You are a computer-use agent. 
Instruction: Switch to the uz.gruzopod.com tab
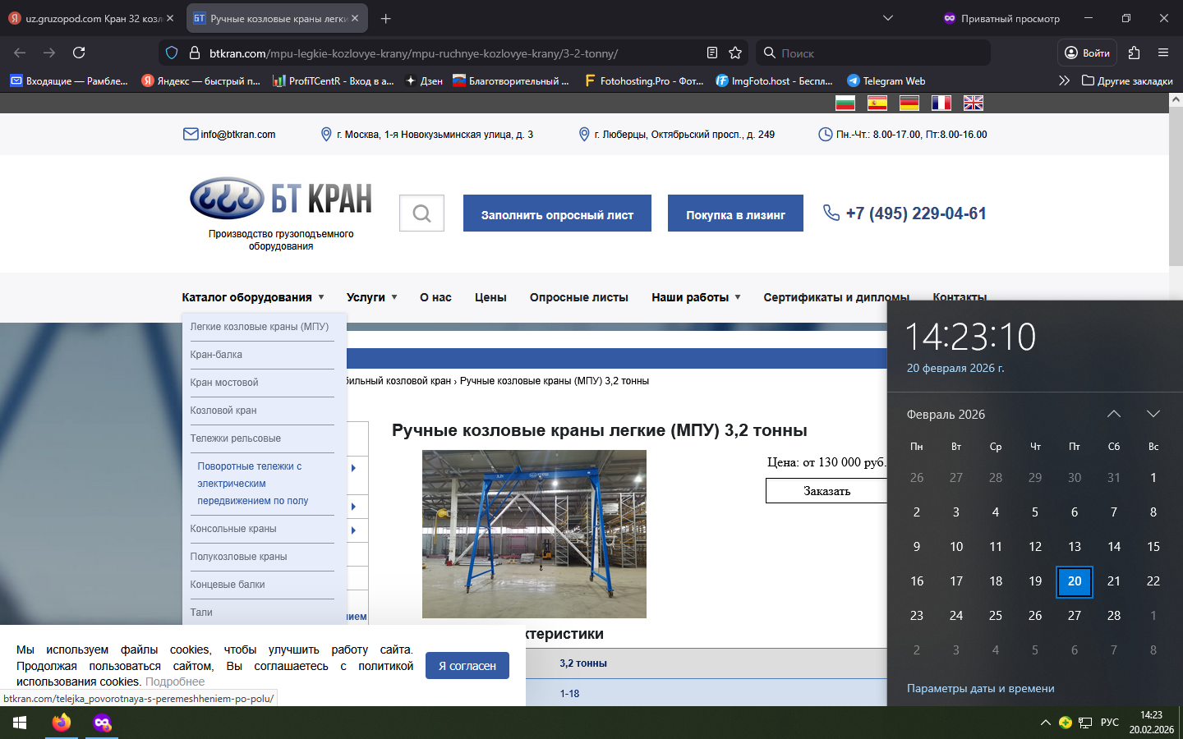(90, 18)
